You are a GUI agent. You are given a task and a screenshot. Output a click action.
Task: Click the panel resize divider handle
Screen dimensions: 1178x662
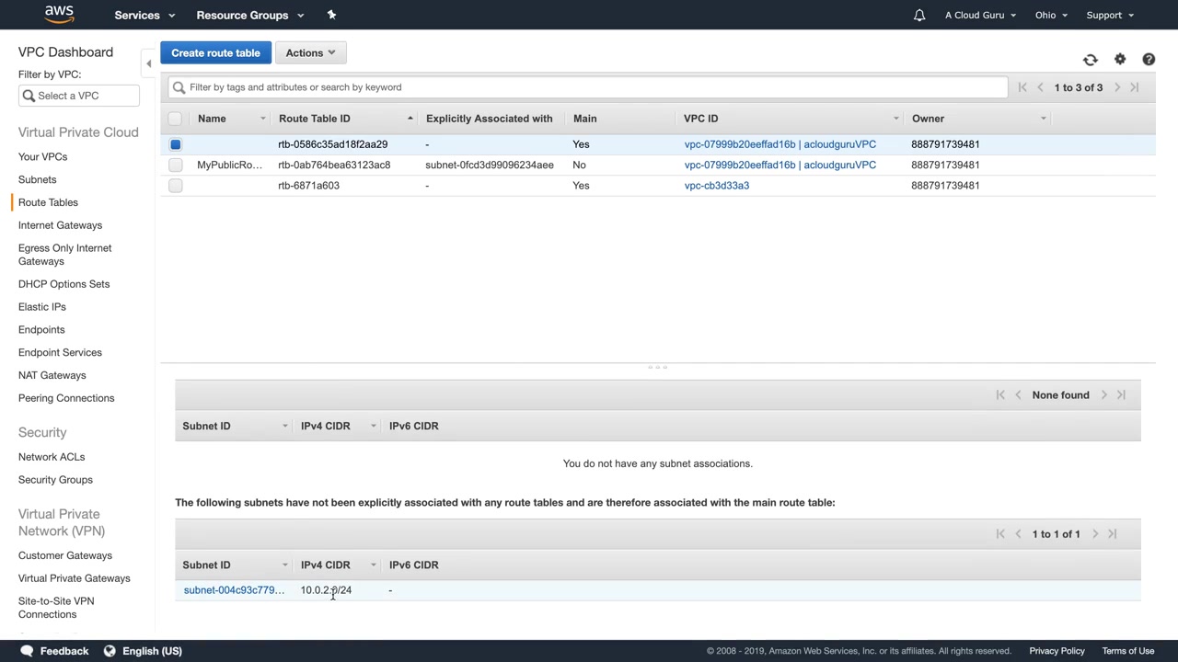click(x=657, y=367)
